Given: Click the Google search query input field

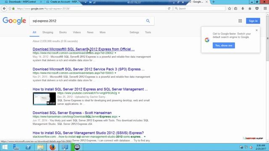Looking at the screenshot, I should pyautogui.click(x=87, y=21).
